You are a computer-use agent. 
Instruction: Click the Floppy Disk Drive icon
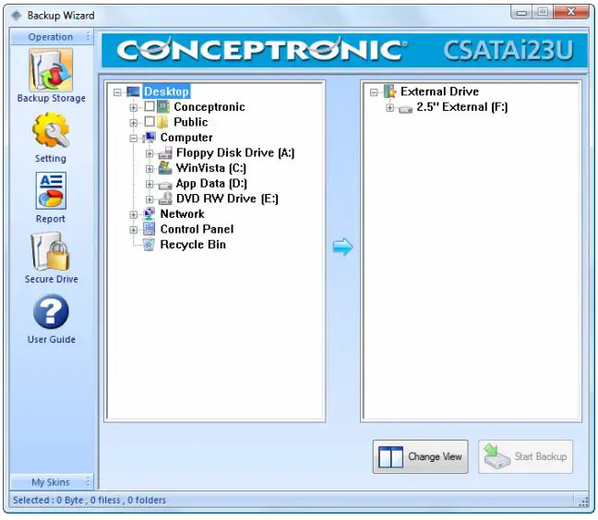pyautogui.click(x=165, y=152)
